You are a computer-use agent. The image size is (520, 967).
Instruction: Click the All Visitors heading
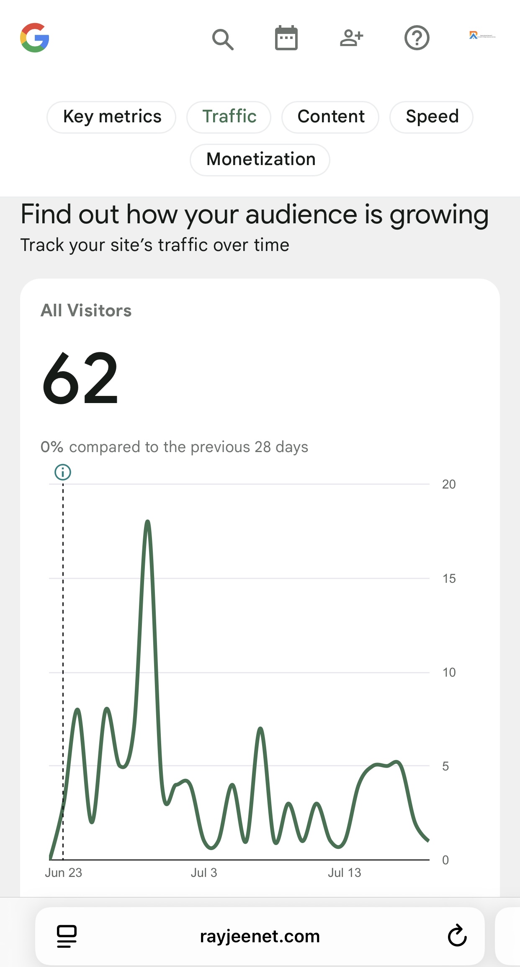[86, 310]
